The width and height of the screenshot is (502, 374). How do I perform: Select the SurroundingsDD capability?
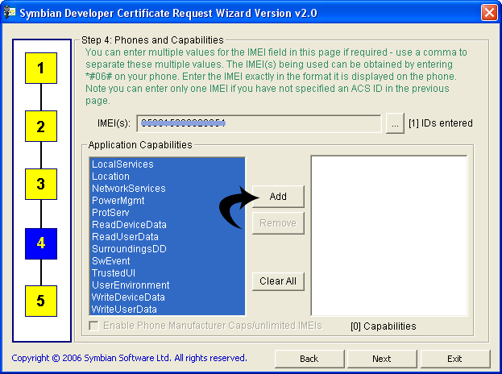(x=168, y=249)
